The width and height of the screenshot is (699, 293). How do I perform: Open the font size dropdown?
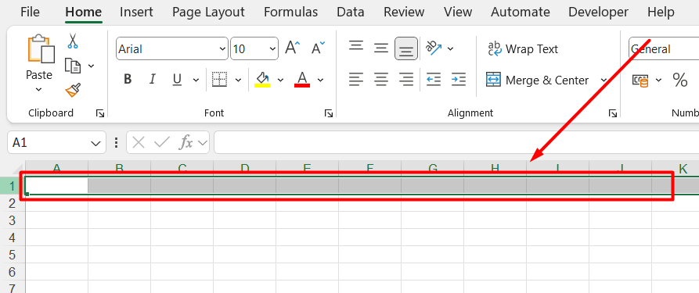point(272,48)
